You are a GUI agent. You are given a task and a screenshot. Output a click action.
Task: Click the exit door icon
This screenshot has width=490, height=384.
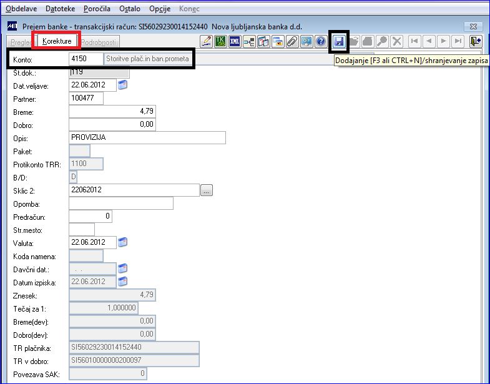(x=476, y=42)
